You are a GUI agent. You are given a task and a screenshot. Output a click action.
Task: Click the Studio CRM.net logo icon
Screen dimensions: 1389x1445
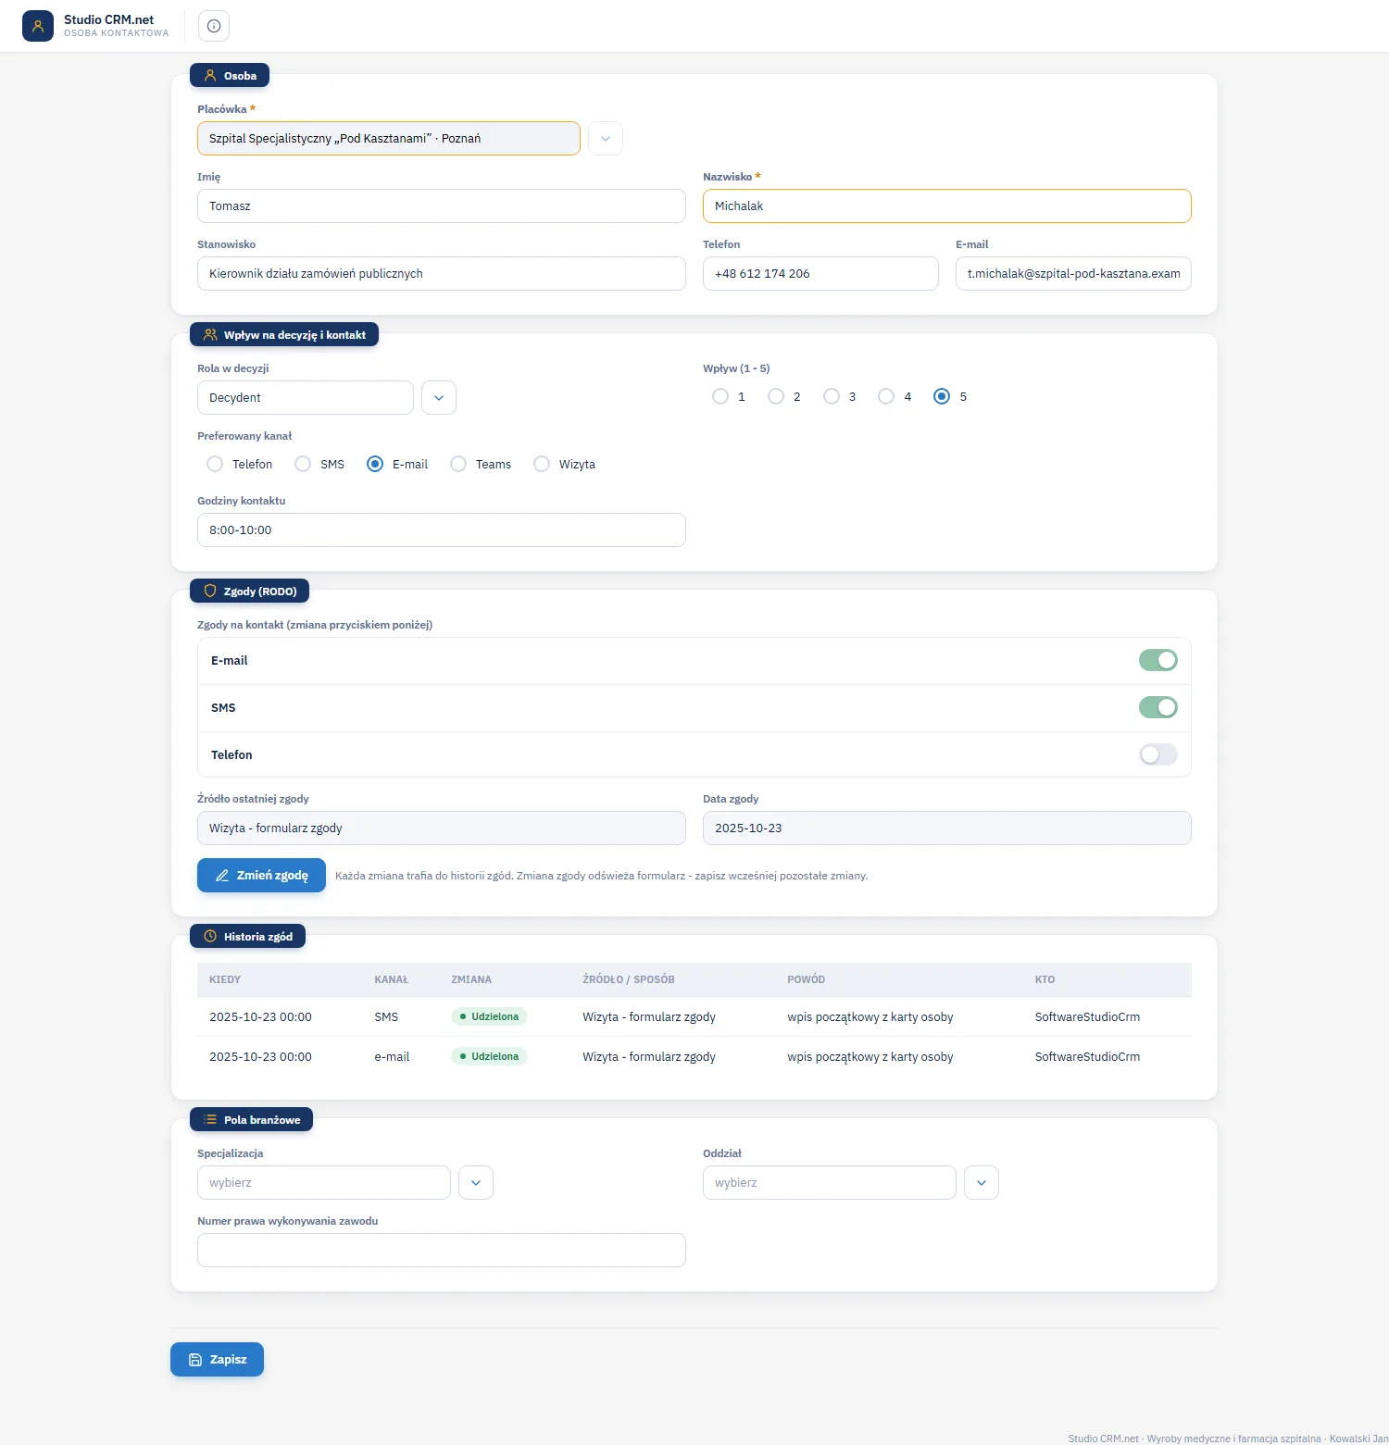(x=38, y=26)
